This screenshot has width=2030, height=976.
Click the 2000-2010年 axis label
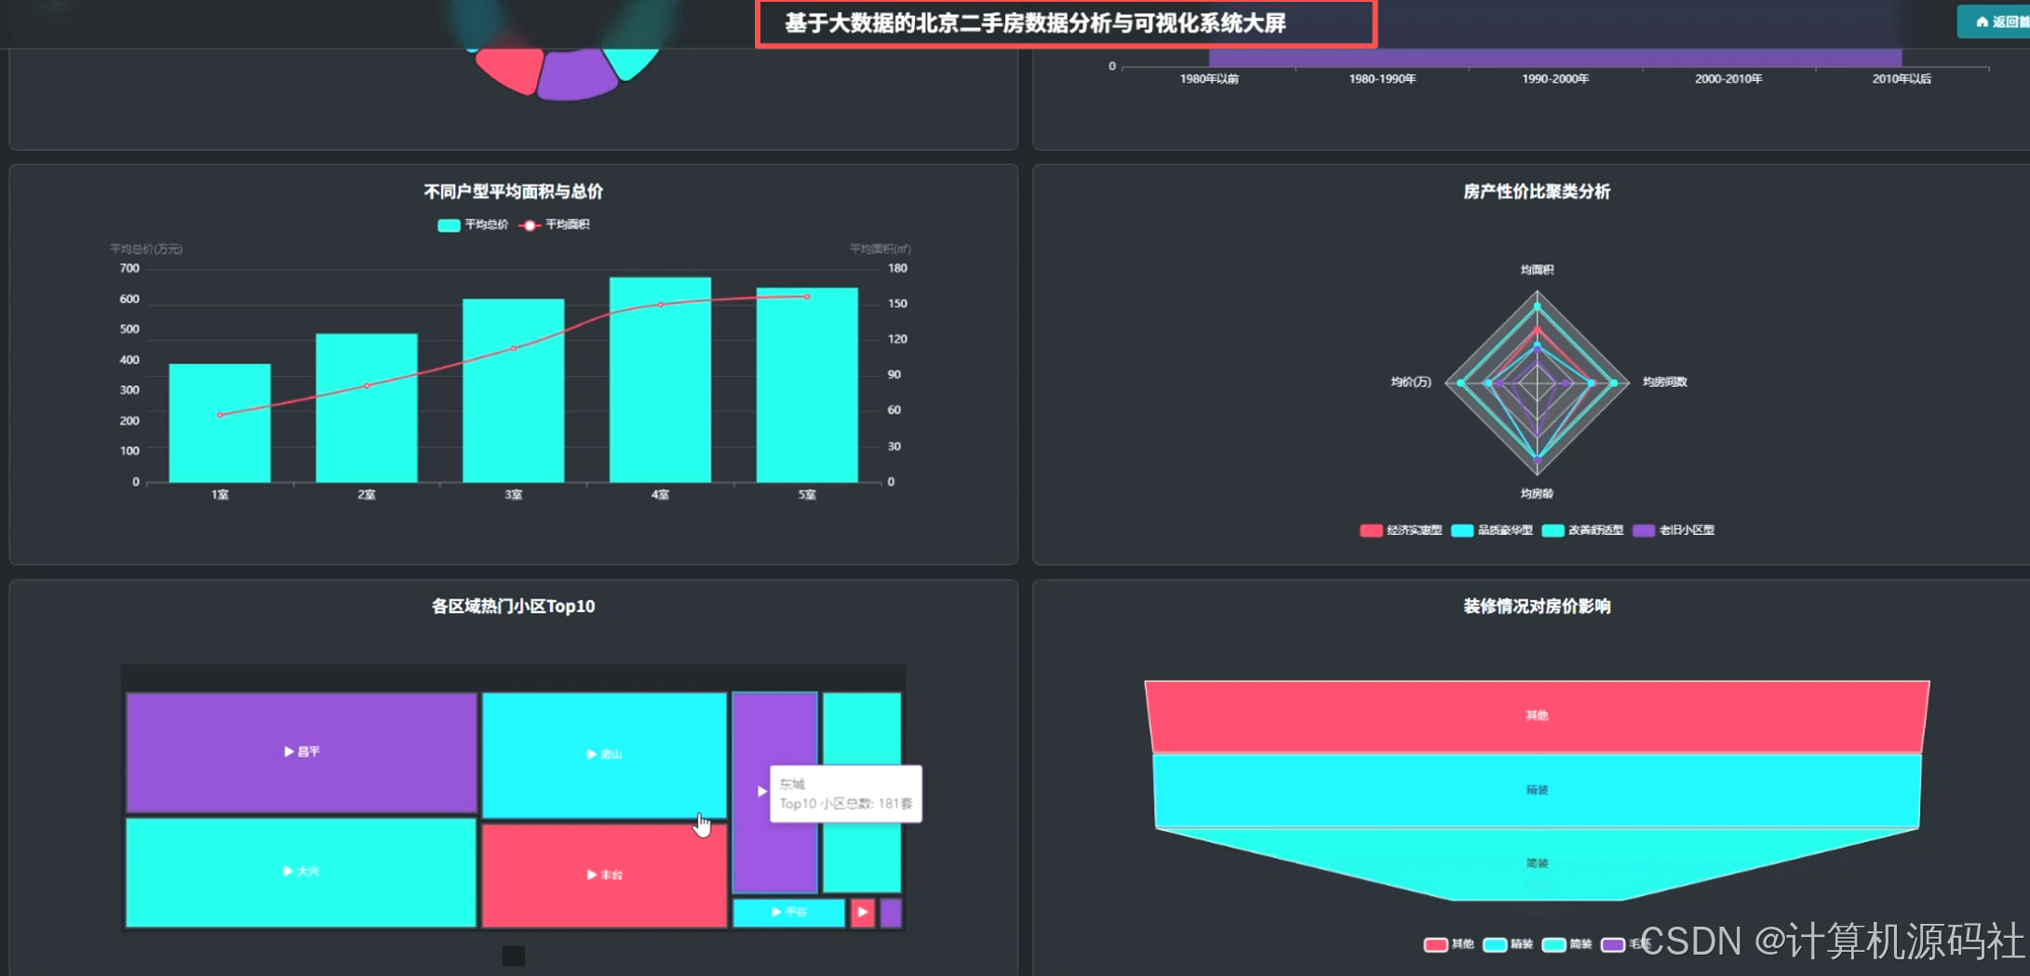pyautogui.click(x=1728, y=79)
